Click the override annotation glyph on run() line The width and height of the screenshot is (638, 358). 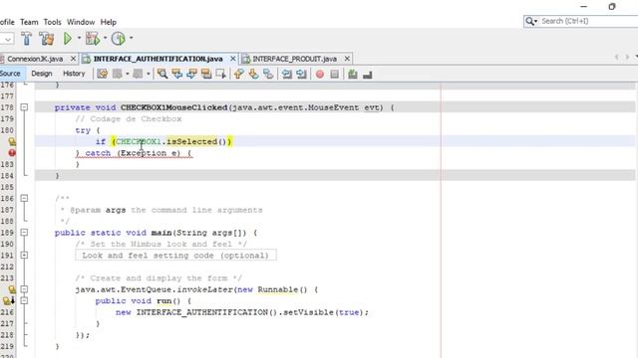9,300
